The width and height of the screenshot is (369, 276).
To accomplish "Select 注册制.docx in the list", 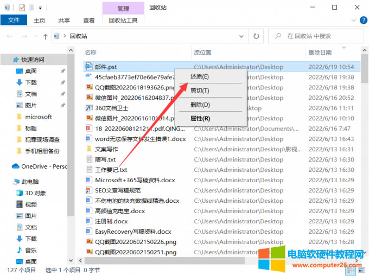I will (111, 221).
